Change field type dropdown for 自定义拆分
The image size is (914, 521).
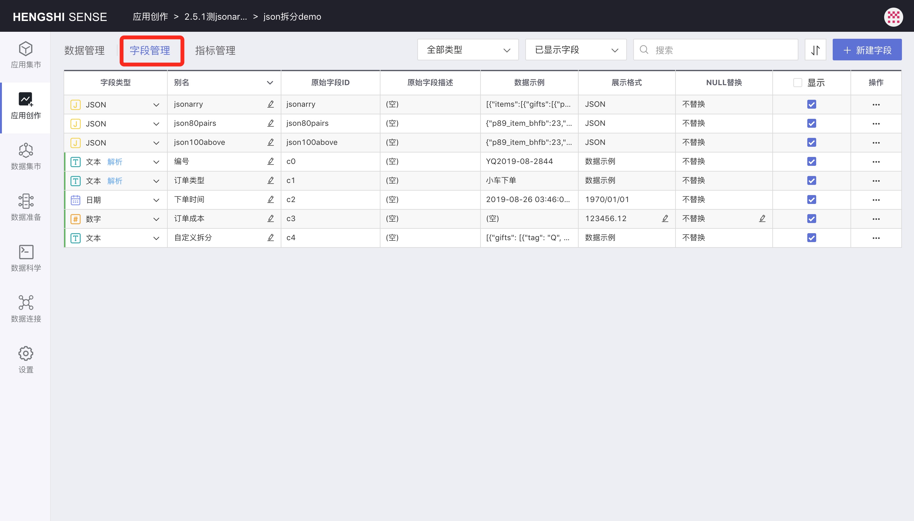[156, 238]
